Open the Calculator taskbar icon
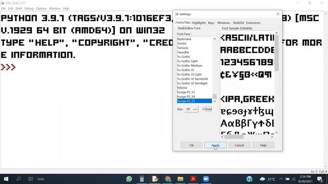Image resolution: width=328 pixels, height=184 pixels. point(142,179)
